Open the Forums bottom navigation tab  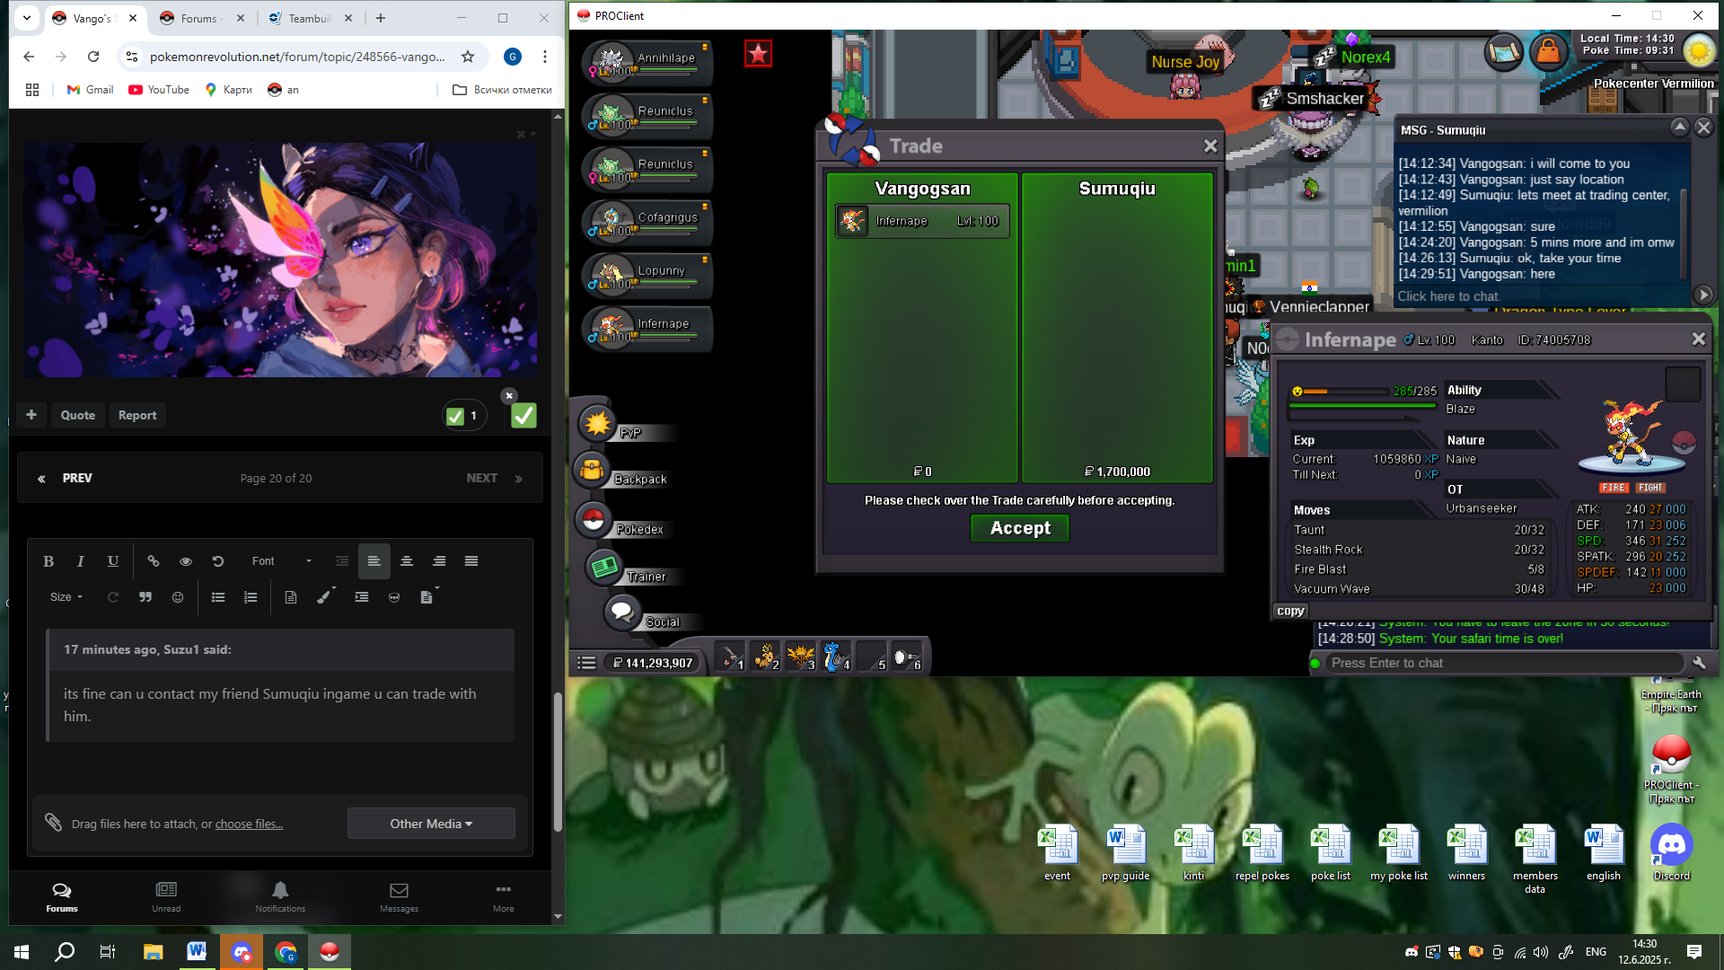[x=62, y=897]
